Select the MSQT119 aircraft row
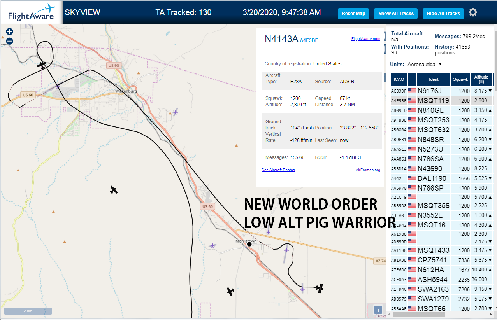The height and width of the screenshot is (320, 497). [442, 100]
